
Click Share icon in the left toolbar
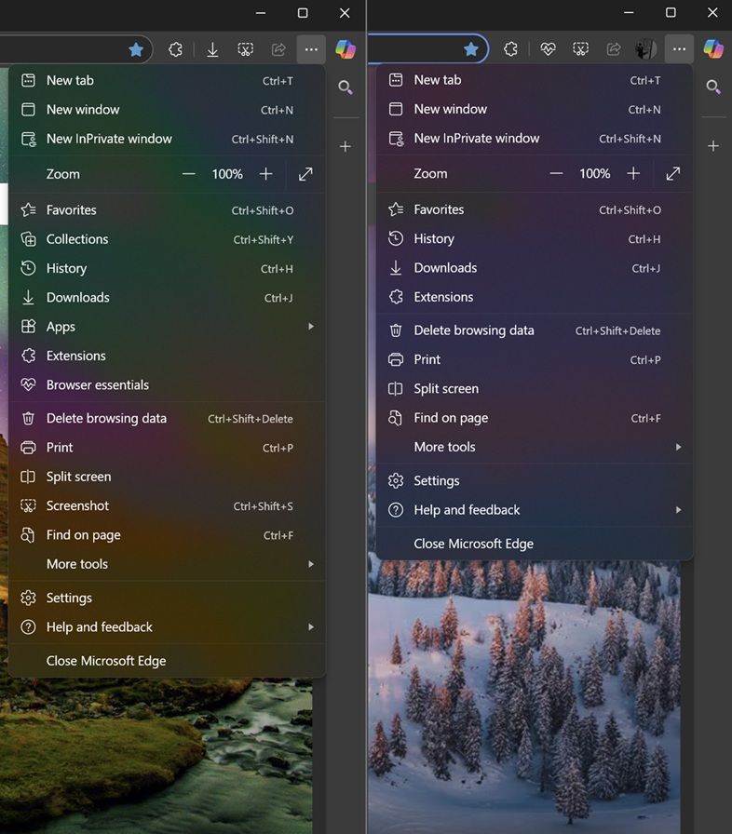(x=278, y=49)
